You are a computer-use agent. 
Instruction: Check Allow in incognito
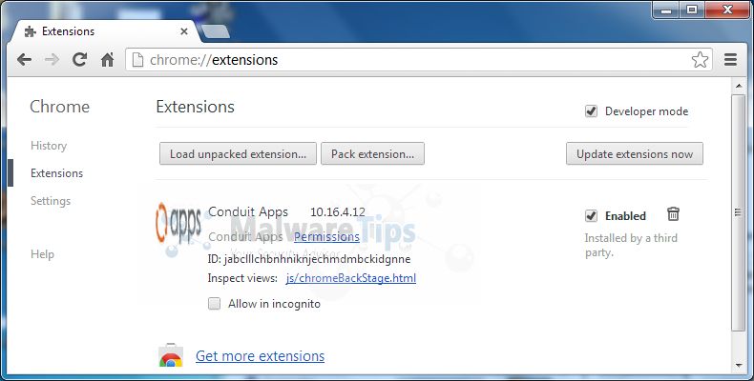point(214,303)
